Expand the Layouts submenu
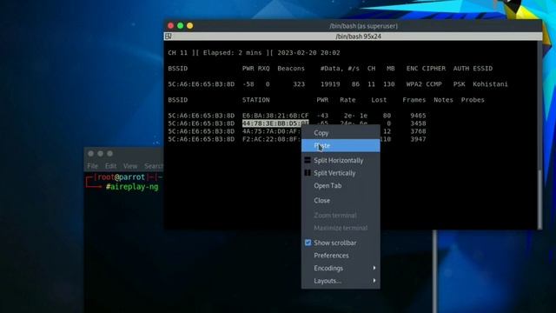This screenshot has height=313, width=556. click(x=341, y=281)
